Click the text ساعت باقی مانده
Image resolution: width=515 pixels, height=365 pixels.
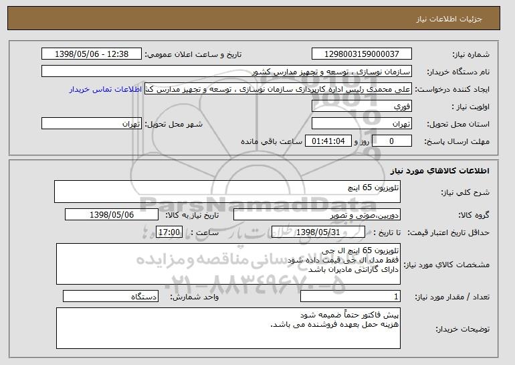point(272,141)
